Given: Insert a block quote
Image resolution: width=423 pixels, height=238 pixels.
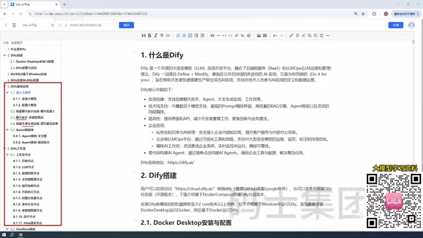Looking at the screenshot, I should point(212,36).
